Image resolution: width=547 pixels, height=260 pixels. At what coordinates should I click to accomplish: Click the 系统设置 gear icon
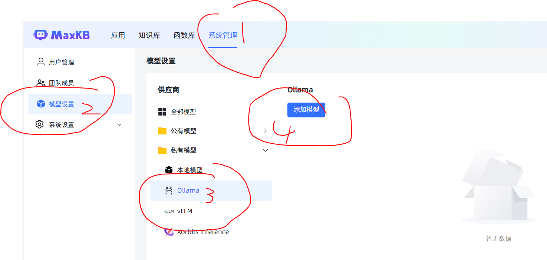40,124
